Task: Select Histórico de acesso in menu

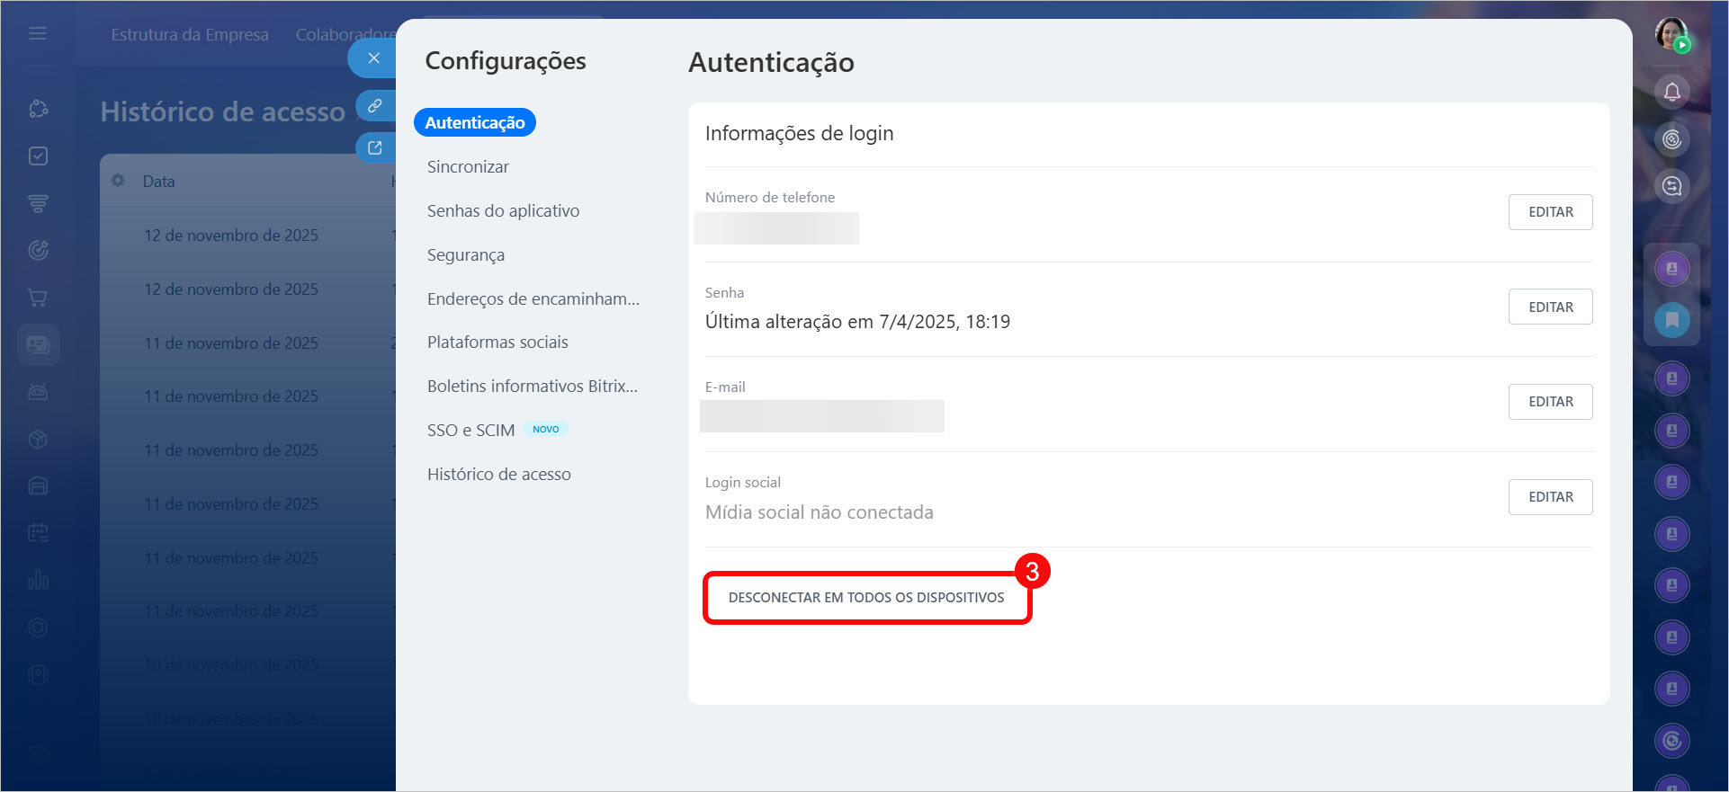Action: pos(498,475)
